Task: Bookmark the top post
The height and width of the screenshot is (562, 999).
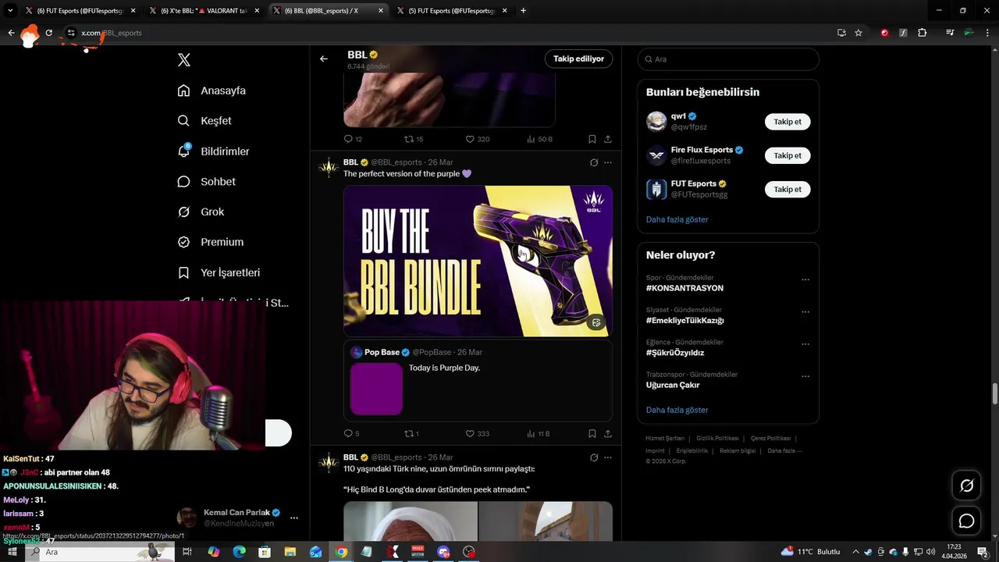Action: [592, 139]
